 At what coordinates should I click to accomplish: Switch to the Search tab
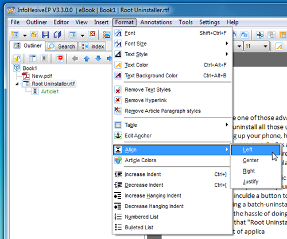61,46
